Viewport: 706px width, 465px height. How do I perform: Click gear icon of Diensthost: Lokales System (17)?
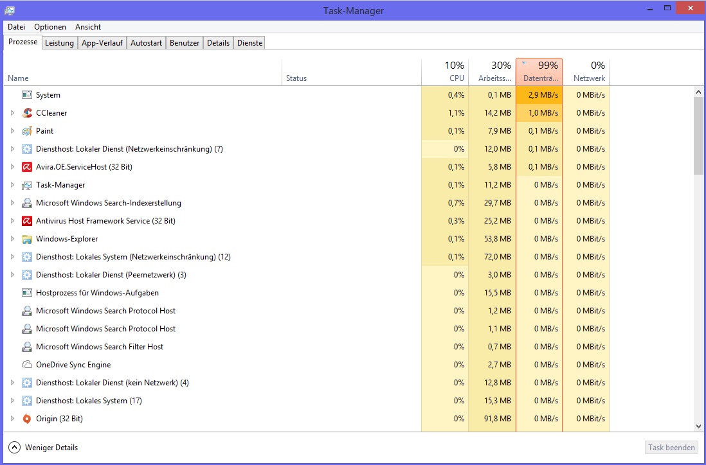point(27,401)
